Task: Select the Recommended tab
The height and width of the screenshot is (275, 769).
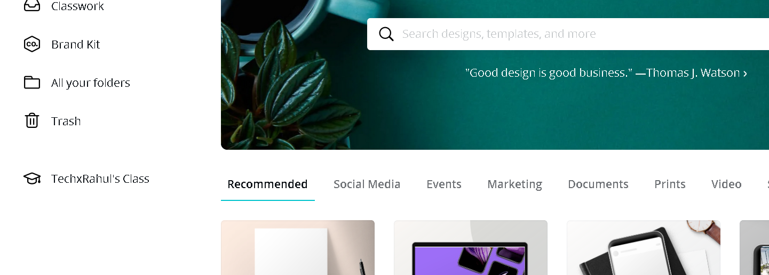Action: pos(267,184)
